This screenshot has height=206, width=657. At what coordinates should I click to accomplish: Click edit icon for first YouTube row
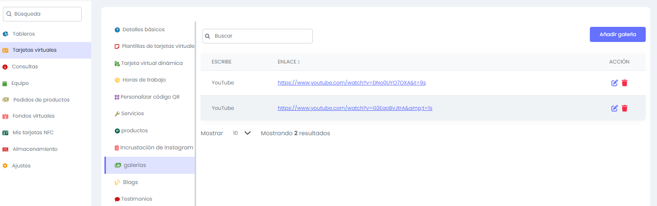pos(614,83)
